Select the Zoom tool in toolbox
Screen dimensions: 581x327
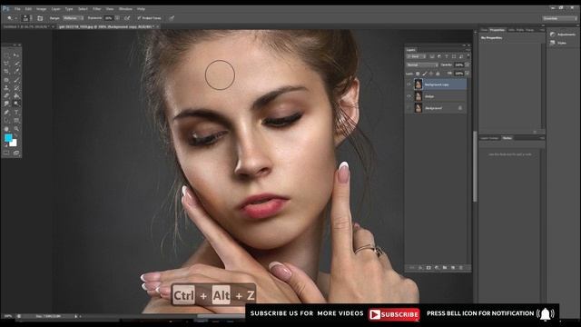(x=16, y=129)
